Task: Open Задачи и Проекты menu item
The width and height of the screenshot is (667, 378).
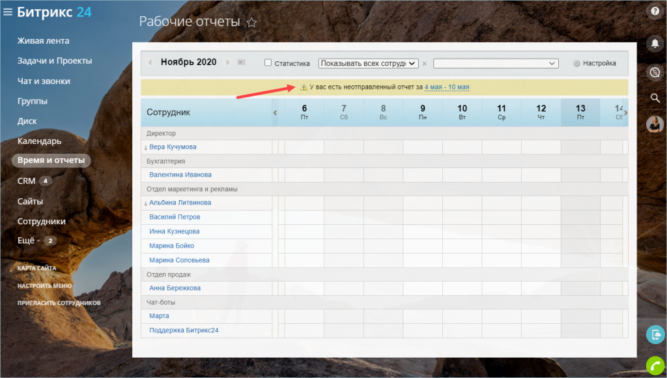Action: pos(55,61)
